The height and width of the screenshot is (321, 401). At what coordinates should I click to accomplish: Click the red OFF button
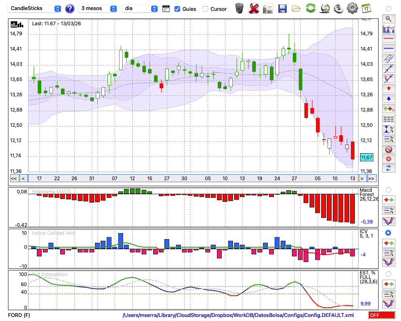[381, 315]
